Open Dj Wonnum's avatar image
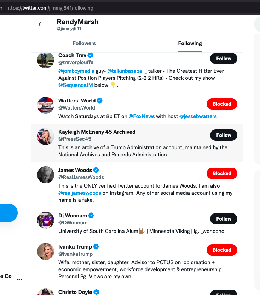Screen dimensions: 260x295 click(46, 220)
